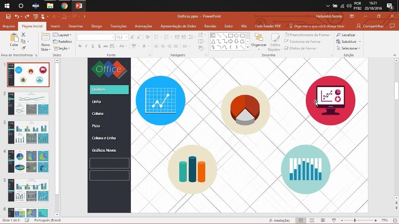Switch to the Inserir ribbon tab
The width and height of the screenshot is (399, 224).
(x=55, y=26)
